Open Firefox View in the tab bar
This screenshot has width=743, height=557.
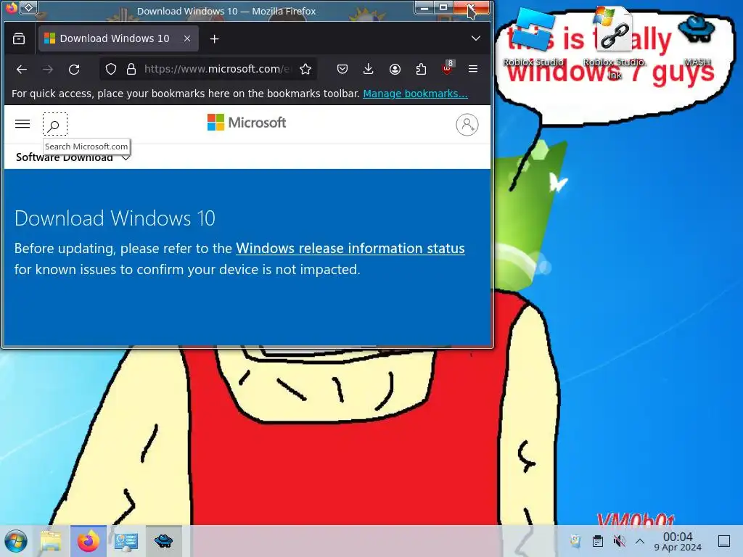(x=19, y=38)
